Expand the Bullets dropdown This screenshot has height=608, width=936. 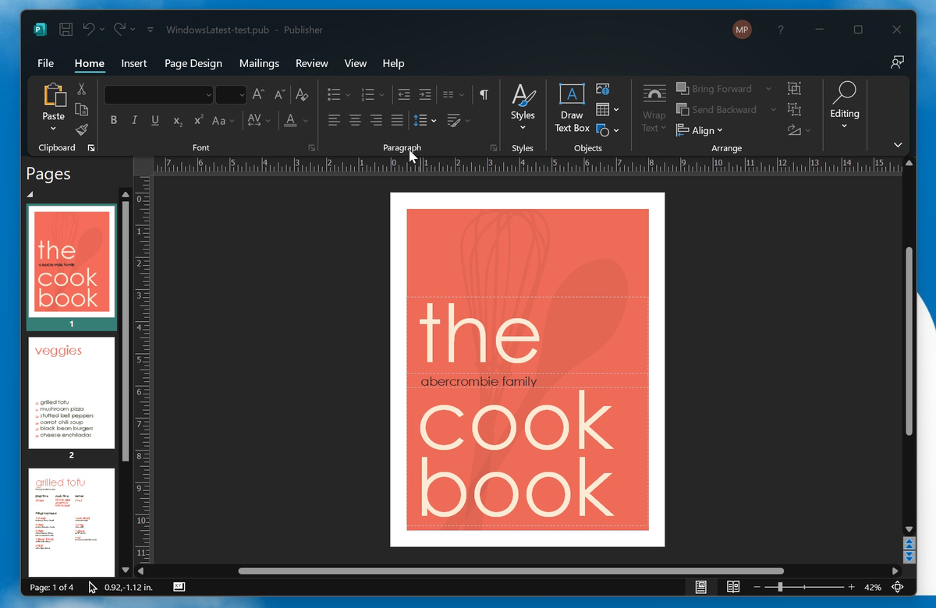click(x=347, y=95)
